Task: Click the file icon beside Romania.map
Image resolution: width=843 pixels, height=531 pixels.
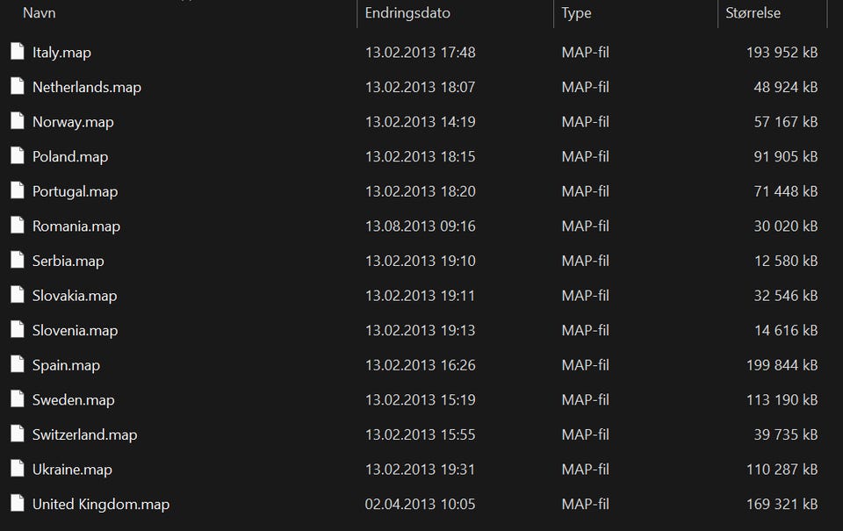Action: point(18,226)
